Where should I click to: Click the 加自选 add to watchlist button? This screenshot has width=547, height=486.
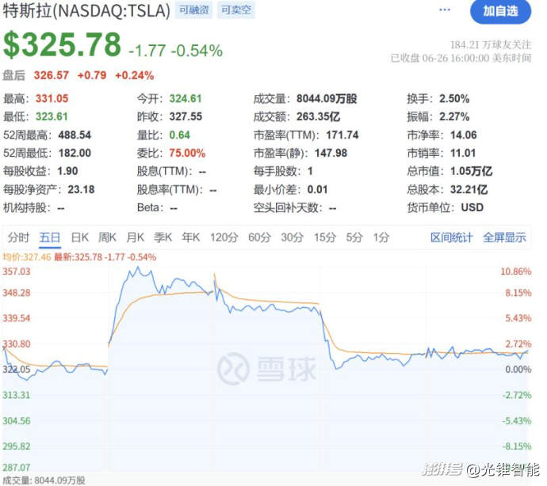tap(500, 12)
